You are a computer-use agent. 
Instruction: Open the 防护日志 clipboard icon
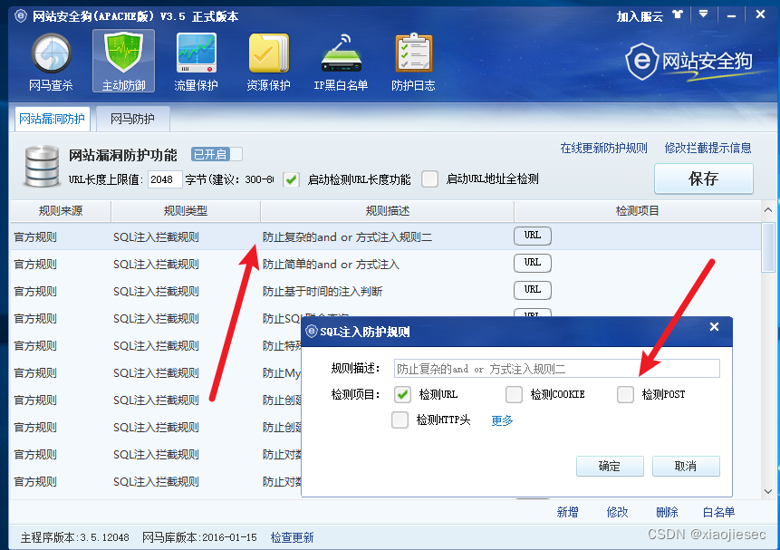coord(413,63)
